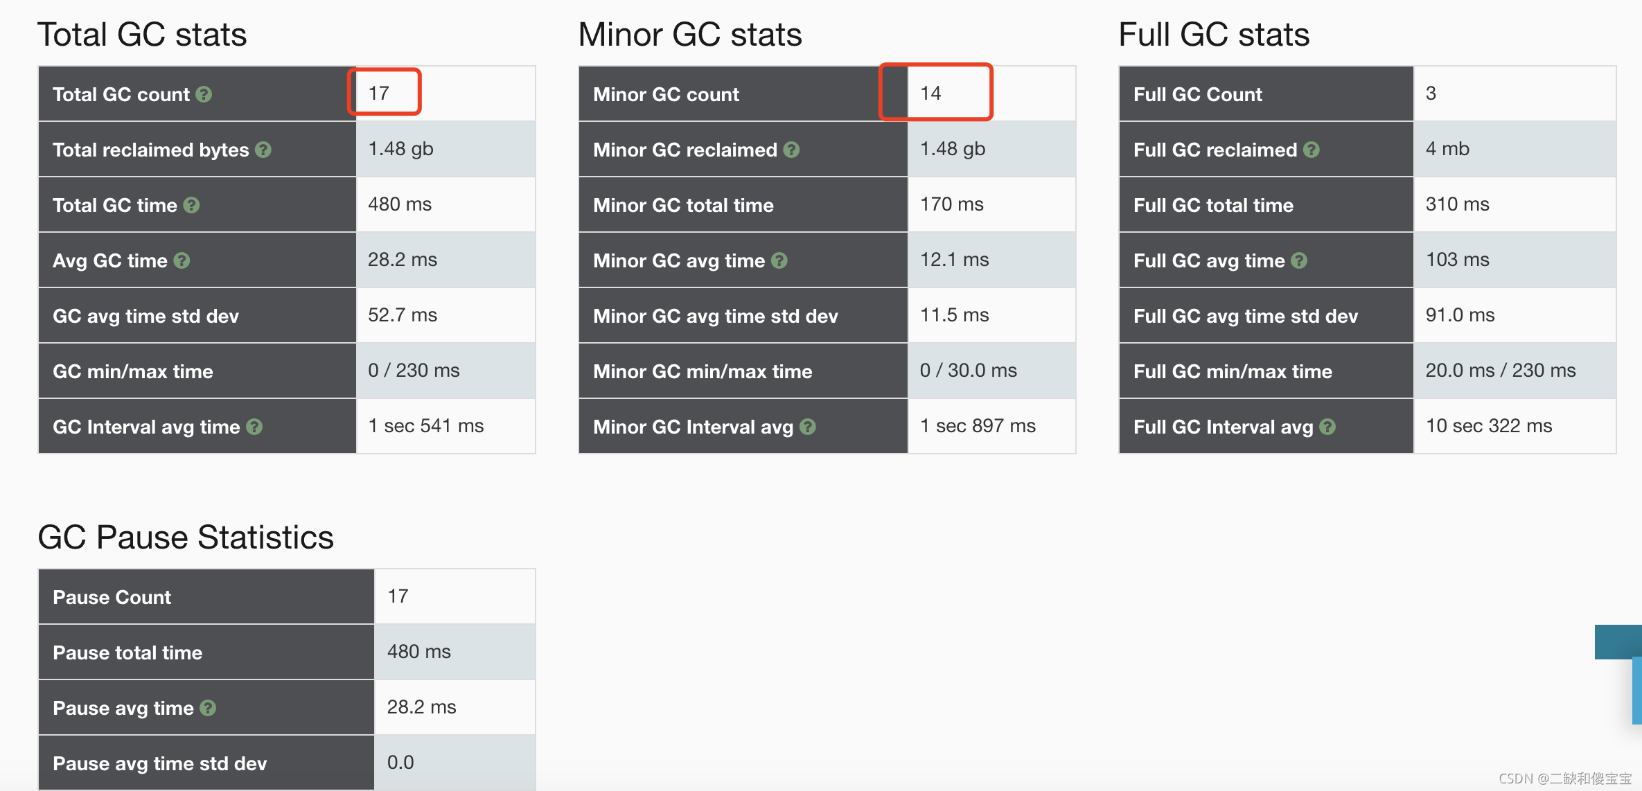Click GC min/max value 0 / 230 ms
1642x791 pixels.
pyautogui.click(x=414, y=371)
